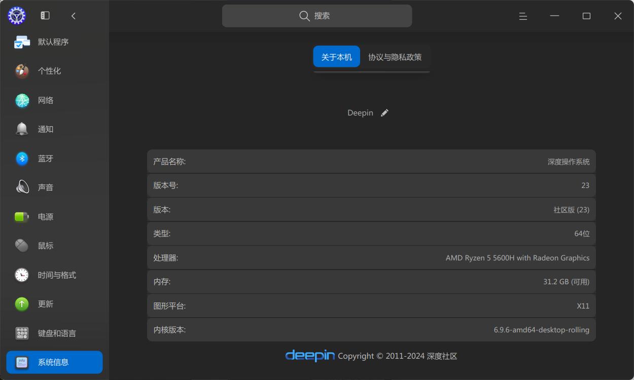The width and height of the screenshot is (634, 380).
Task: Select the Keyboard and Language (键盘和语言) icon
Action: point(22,333)
